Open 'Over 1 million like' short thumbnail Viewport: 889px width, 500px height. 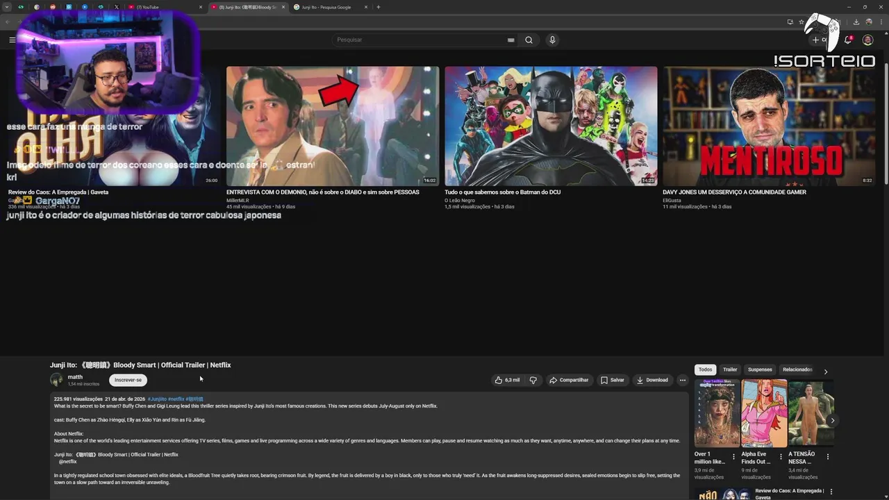pyautogui.click(x=717, y=413)
